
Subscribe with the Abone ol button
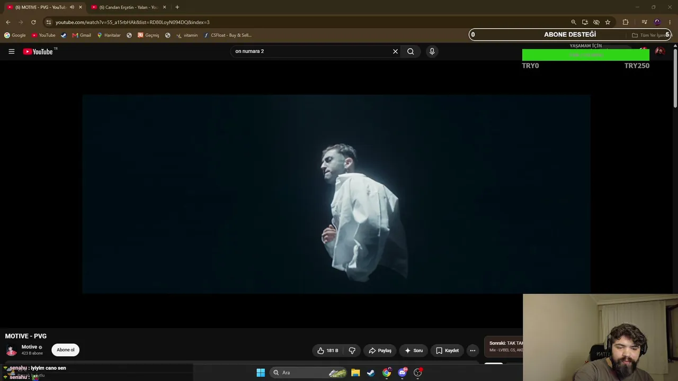[66, 350]
